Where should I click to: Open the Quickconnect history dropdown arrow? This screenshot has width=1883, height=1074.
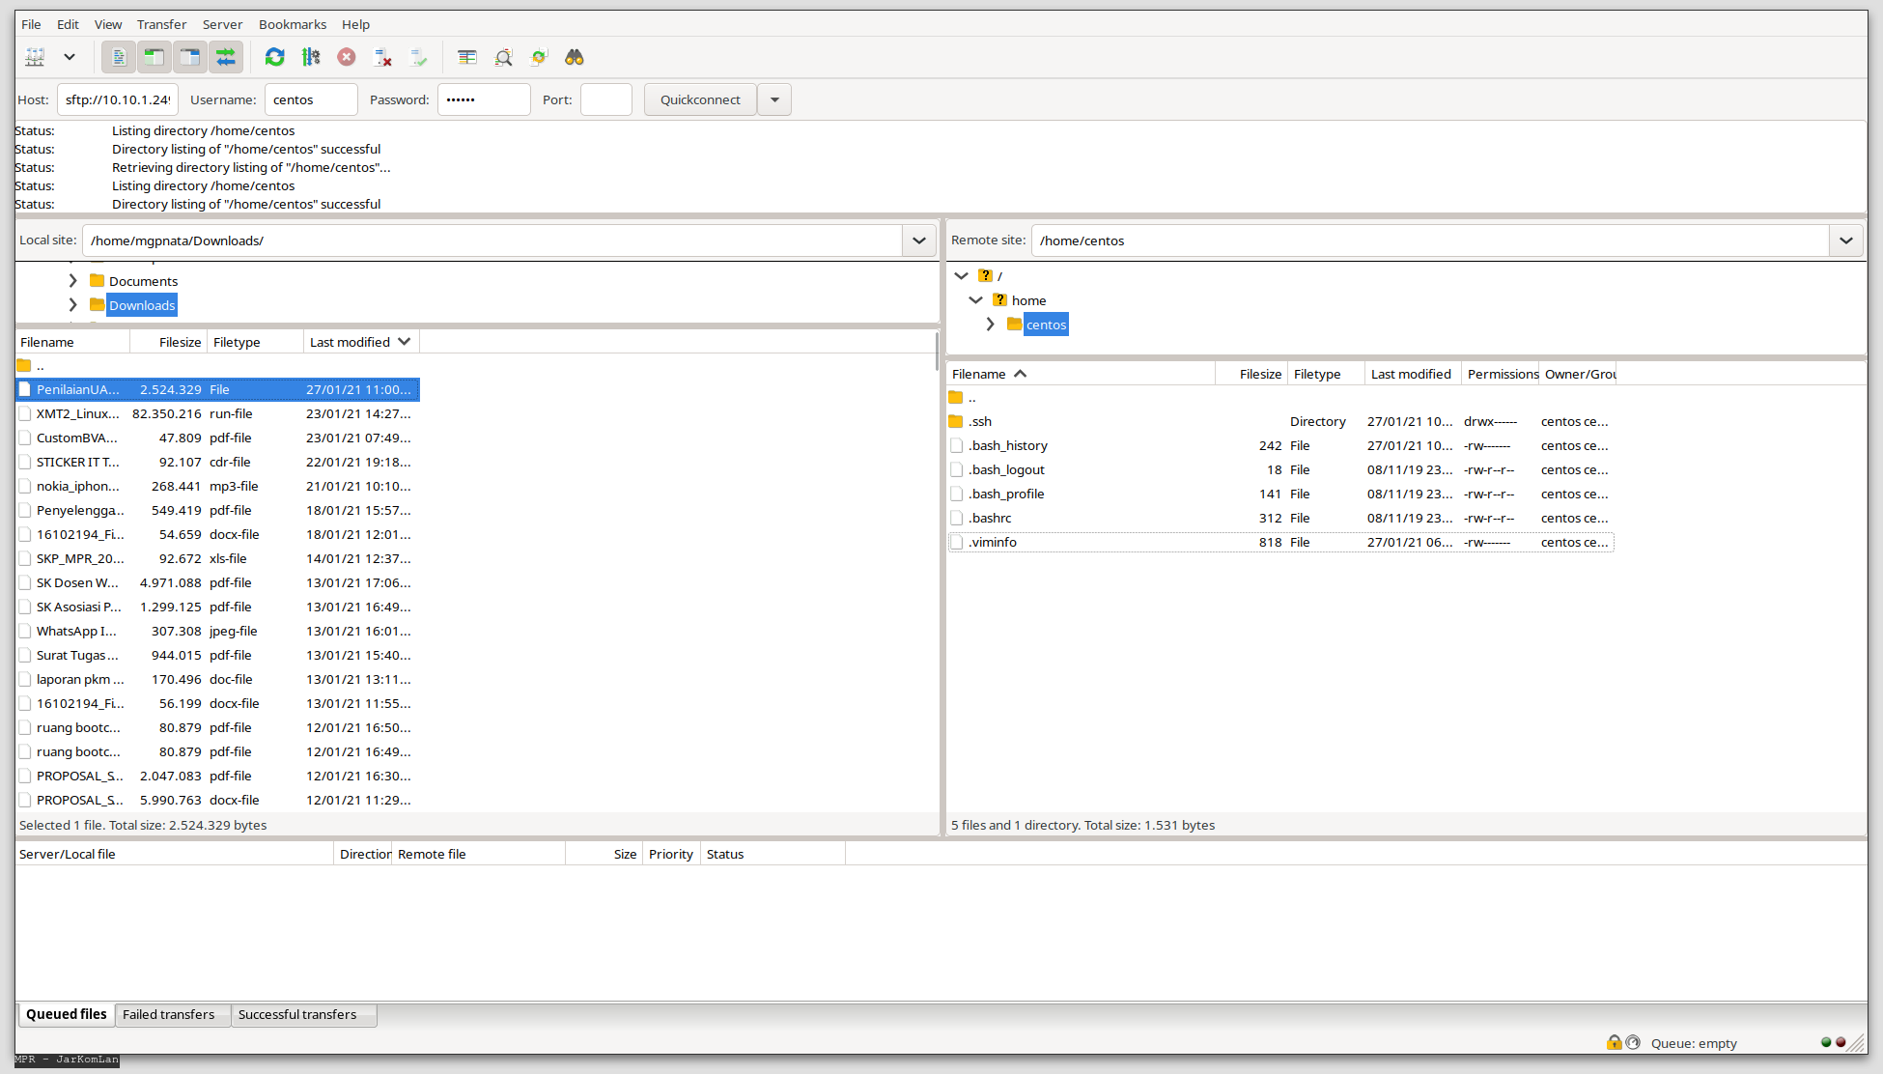[774, 99]
